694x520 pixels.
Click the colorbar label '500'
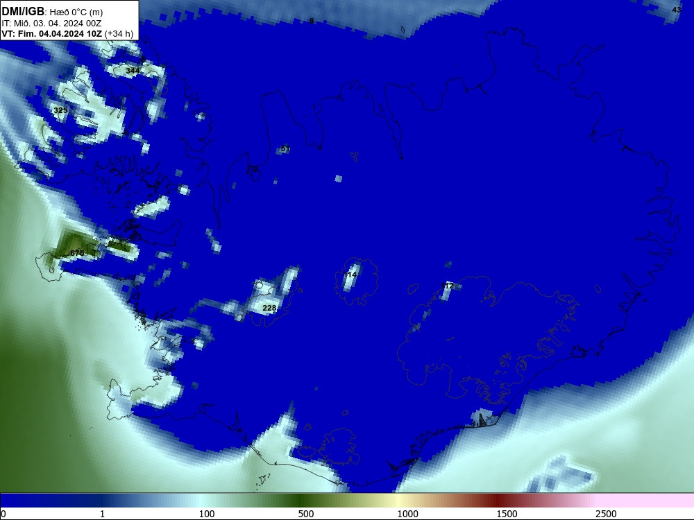point(306,514)
